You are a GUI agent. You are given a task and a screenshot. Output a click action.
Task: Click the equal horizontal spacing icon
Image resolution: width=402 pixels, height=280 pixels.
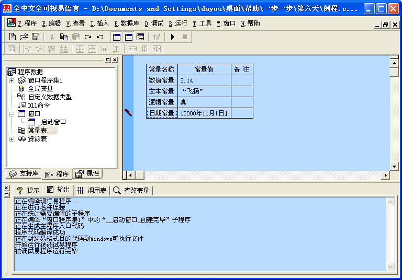click(104, 49)
